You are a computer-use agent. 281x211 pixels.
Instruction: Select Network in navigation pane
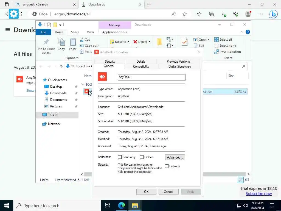click(x=54, y=124)
